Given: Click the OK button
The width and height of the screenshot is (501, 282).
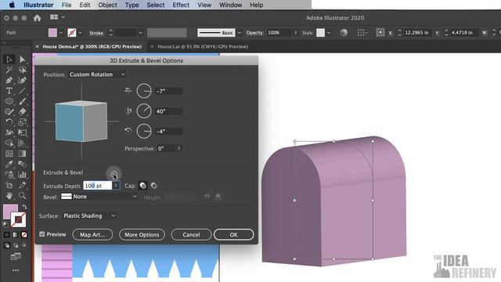Looking at the screenshot, I should 233,235.
